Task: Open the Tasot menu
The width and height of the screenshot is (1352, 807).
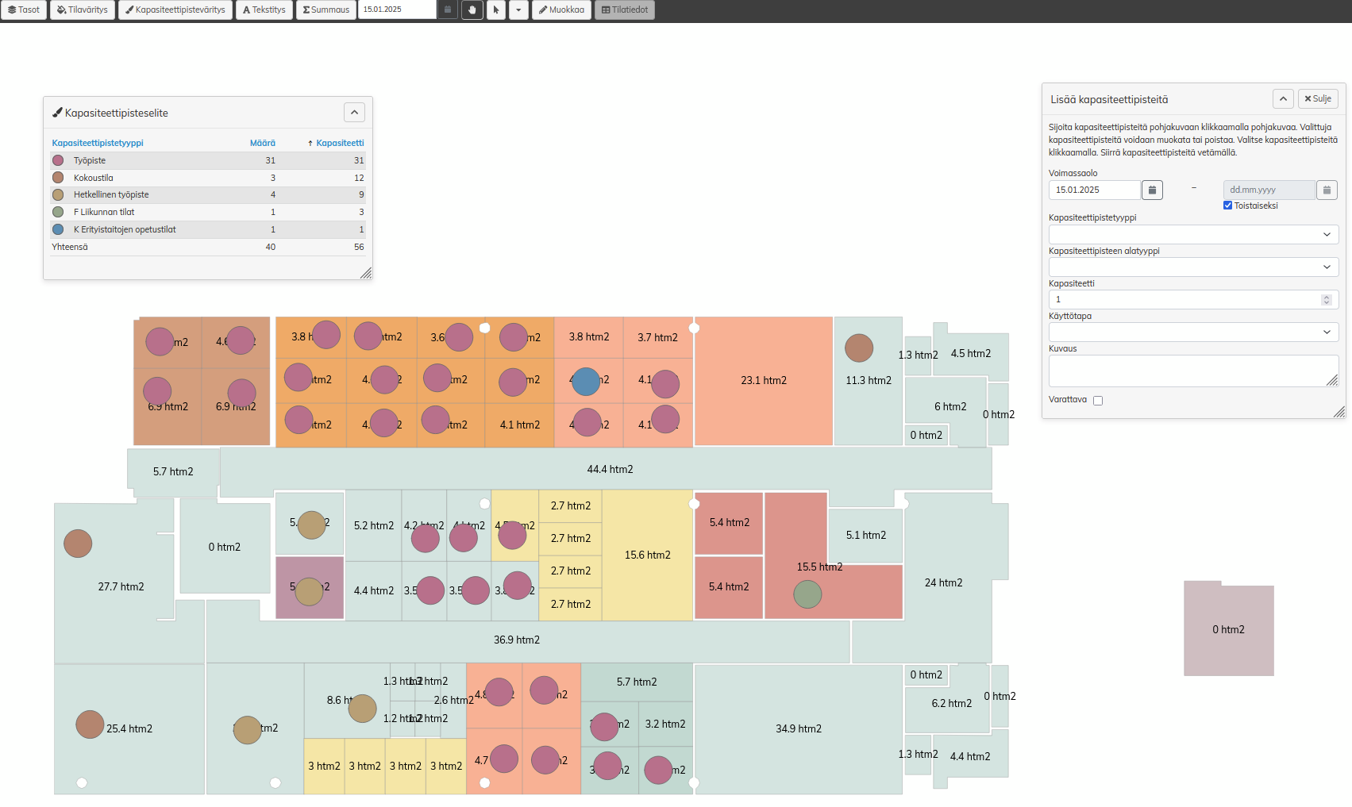Action: point(24,10)
